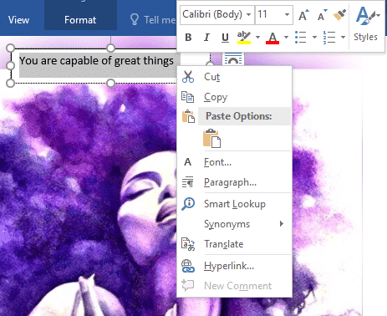The height and width of the screenshot is (316, 387).
Task: Open bullet library dropdown arrow
Action: (314, 37)
